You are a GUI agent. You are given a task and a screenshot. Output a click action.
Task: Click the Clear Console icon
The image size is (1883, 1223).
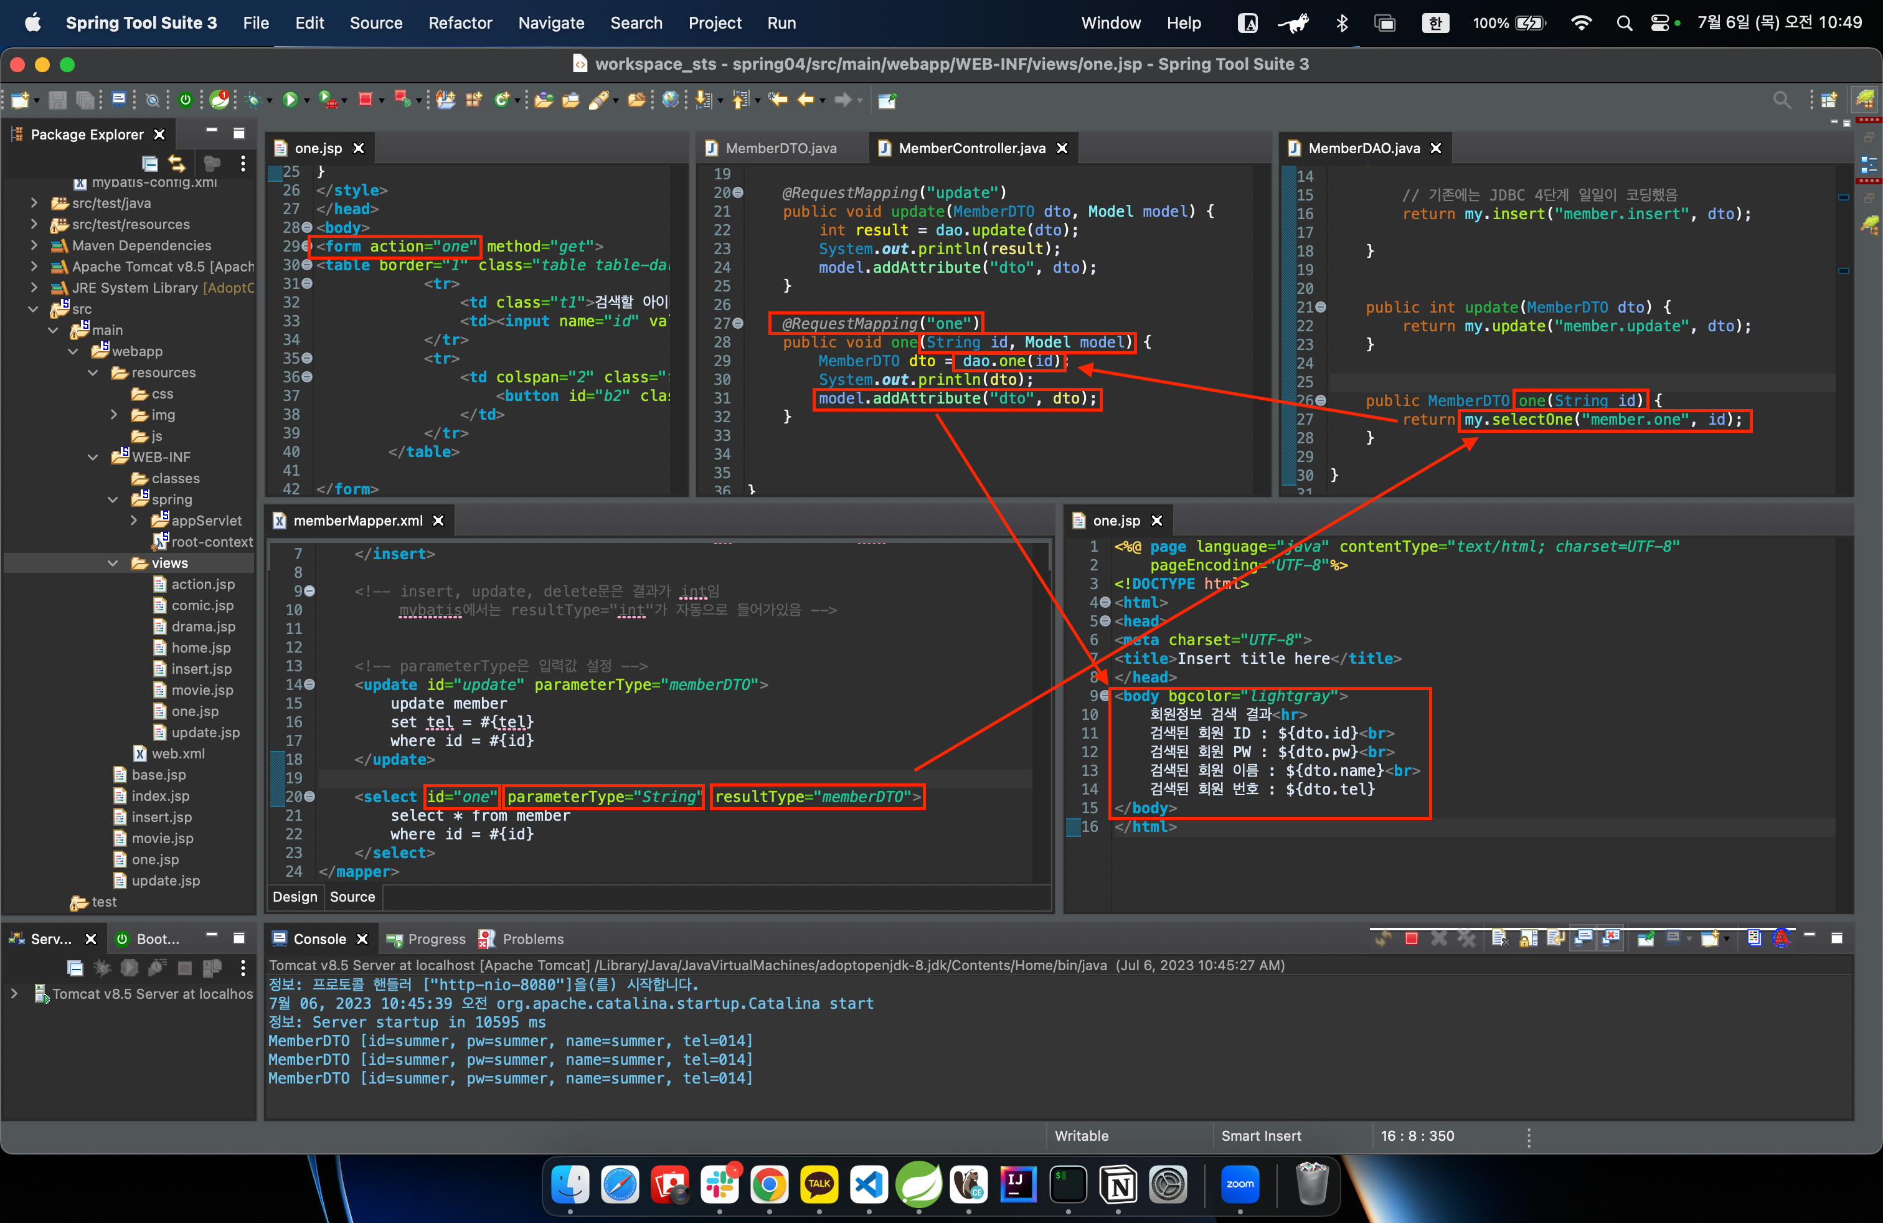tap(1500, 939)
